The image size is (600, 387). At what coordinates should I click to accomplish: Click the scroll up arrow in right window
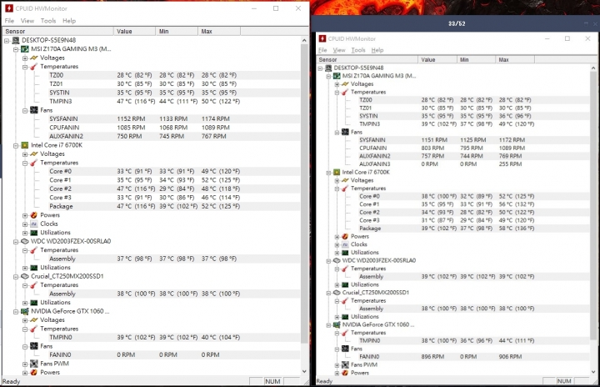593,68
